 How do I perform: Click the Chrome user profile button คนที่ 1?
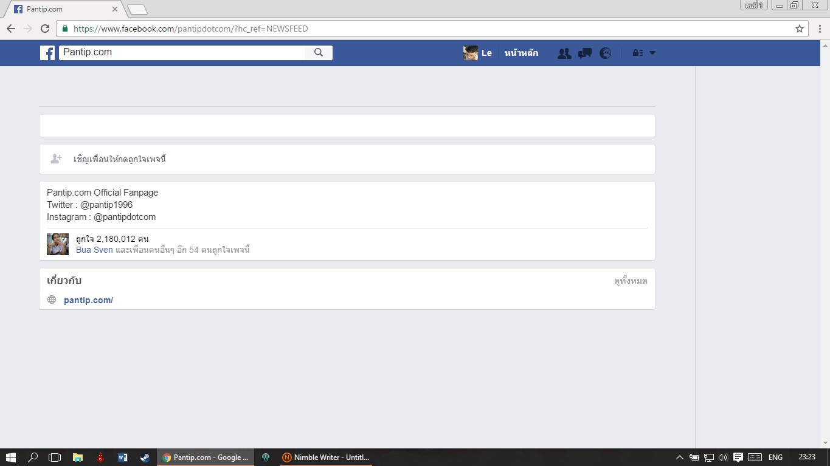pos(753,5)
